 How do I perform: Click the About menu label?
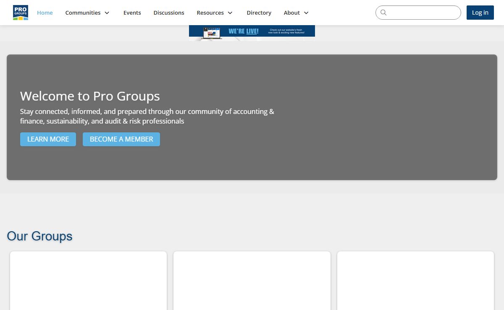click(291, 13)
